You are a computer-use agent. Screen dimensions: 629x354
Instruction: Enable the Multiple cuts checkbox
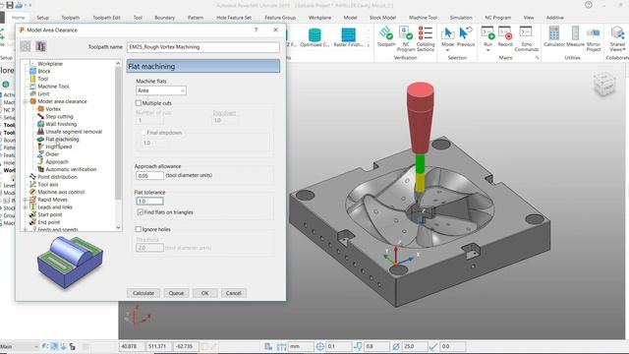click(x=139, y=103)
